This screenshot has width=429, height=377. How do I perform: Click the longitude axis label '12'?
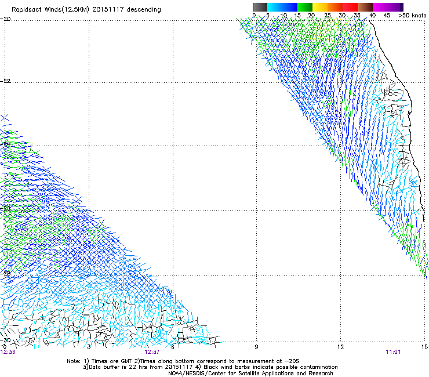(x=340, y=347)
